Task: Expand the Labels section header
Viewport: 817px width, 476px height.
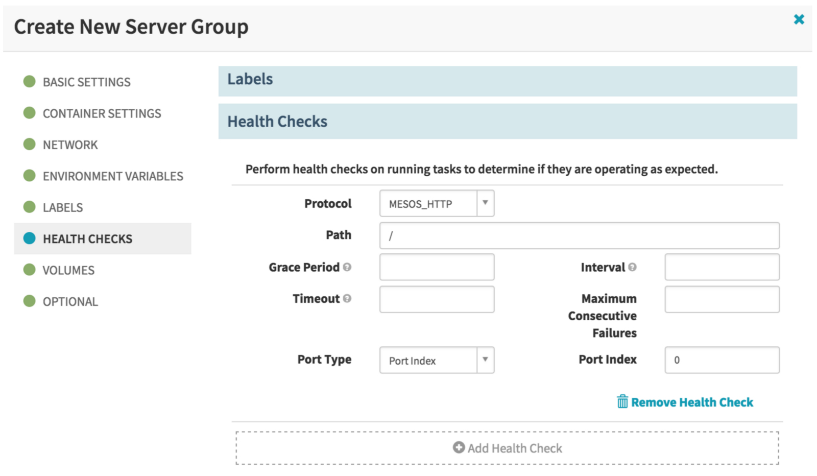Action: (508, 81)
